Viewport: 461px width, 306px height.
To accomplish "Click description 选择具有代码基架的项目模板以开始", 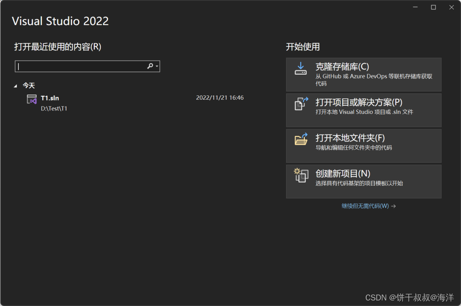I will pos(359,183).
